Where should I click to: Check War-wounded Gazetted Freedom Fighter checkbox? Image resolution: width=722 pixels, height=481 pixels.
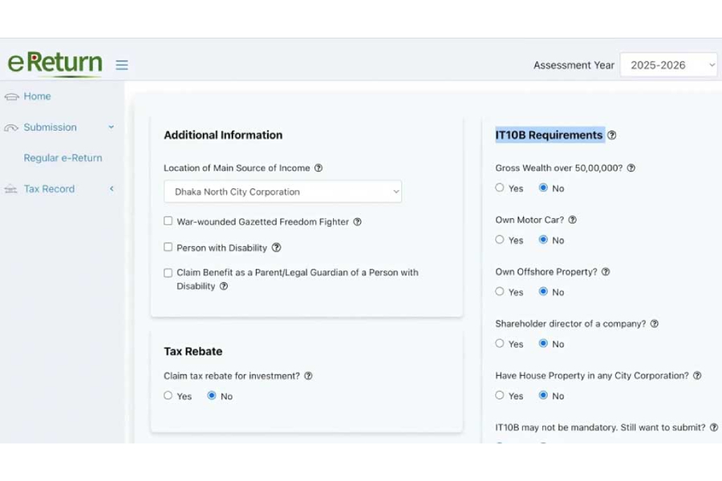(x=168, y=221)
